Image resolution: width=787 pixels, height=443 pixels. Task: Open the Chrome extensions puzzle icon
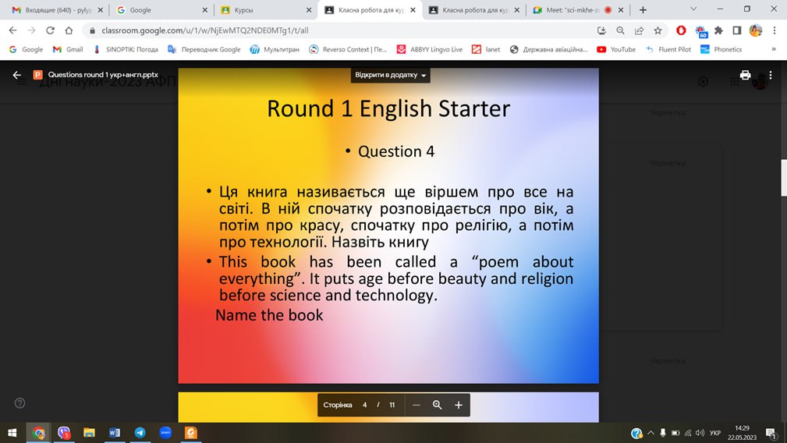[718, 30]
